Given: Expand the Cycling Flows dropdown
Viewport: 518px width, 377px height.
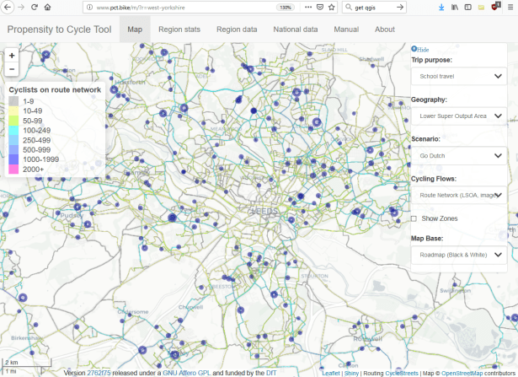Looking at the screenshot, I should (x=459, y=195).
